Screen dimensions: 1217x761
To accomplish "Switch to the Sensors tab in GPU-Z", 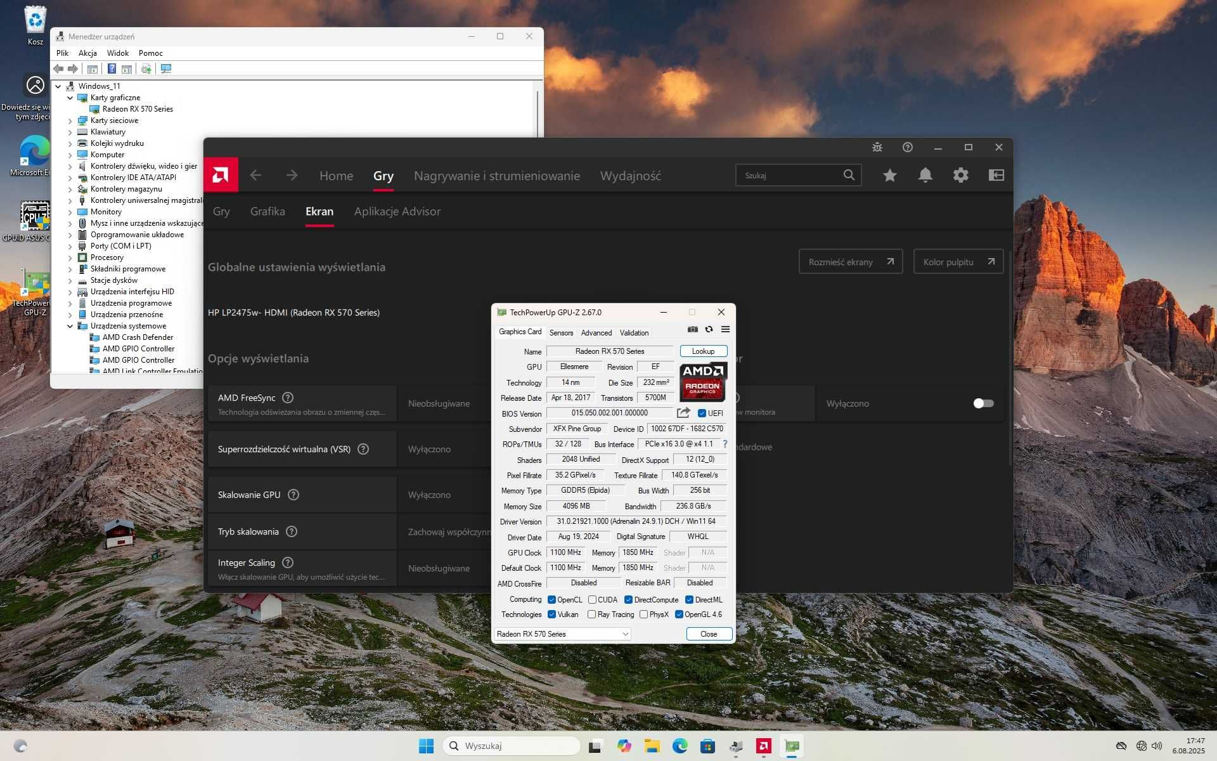I will pyautogui.click(x=561, y=332).
